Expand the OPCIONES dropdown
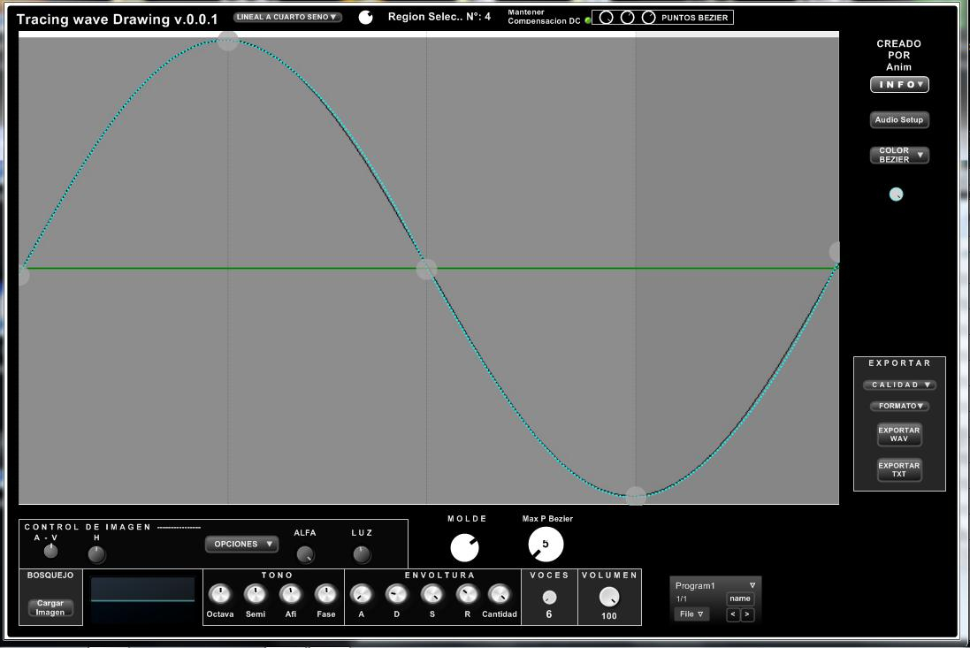The height and width of the screenshot is (648, 970). pos(242,544)
